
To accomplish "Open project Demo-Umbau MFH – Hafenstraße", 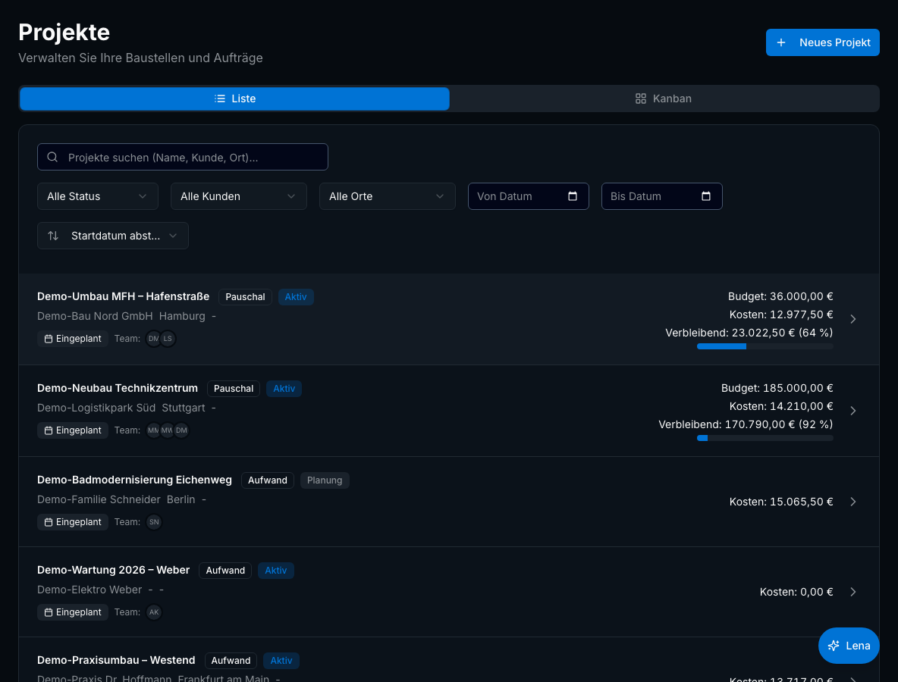I will pos(123,296).
